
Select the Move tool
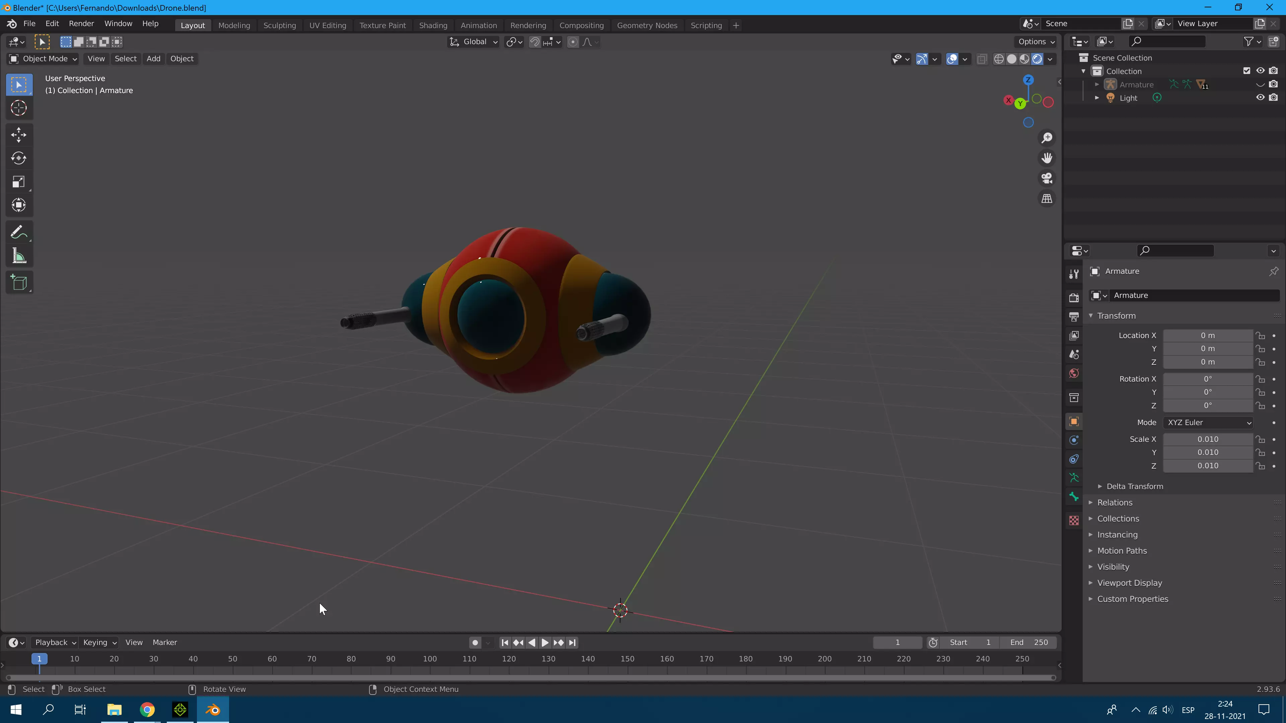click(19, 135)
